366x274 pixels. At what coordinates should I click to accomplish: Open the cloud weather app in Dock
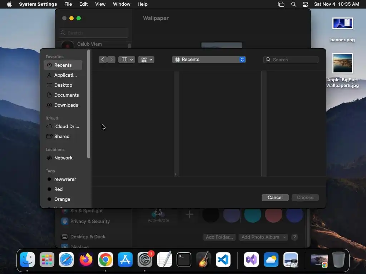point(271,260)
